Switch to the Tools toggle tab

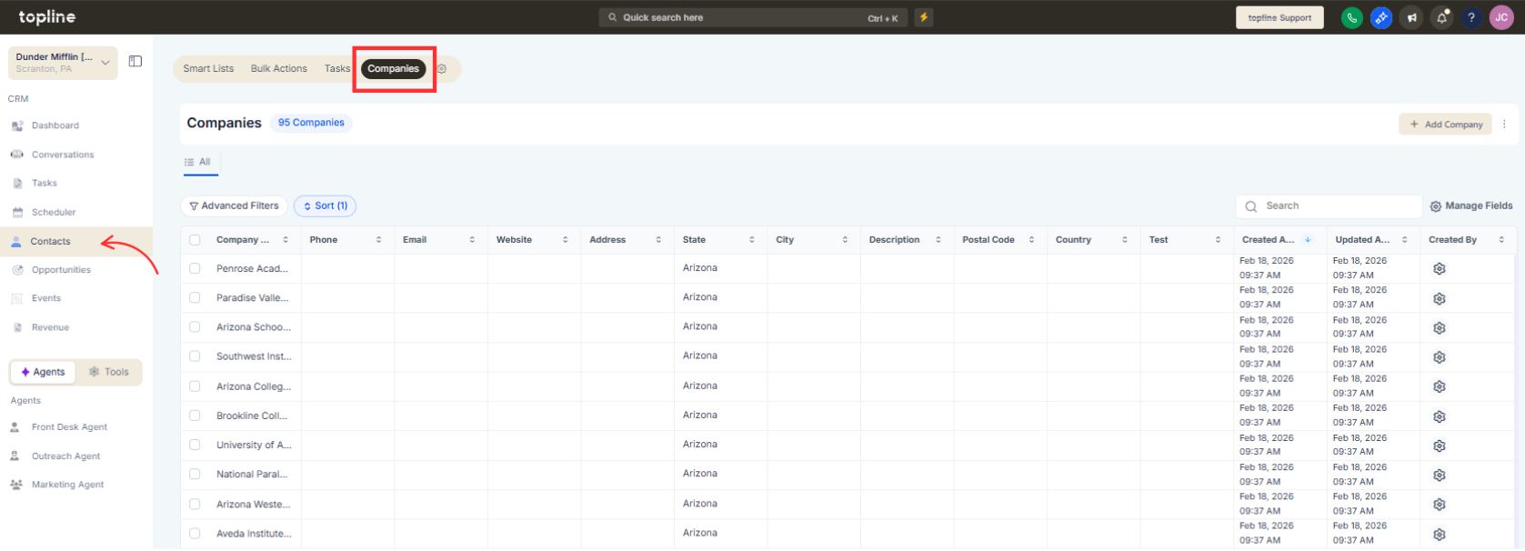tap(109, 372)
